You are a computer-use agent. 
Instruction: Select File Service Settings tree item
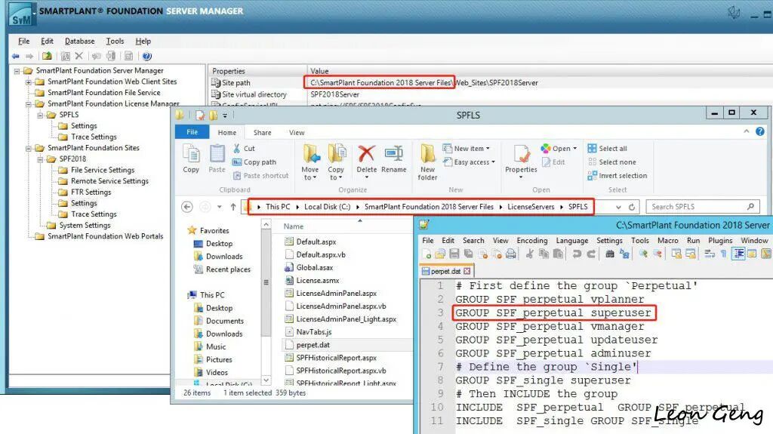point(102,170)
